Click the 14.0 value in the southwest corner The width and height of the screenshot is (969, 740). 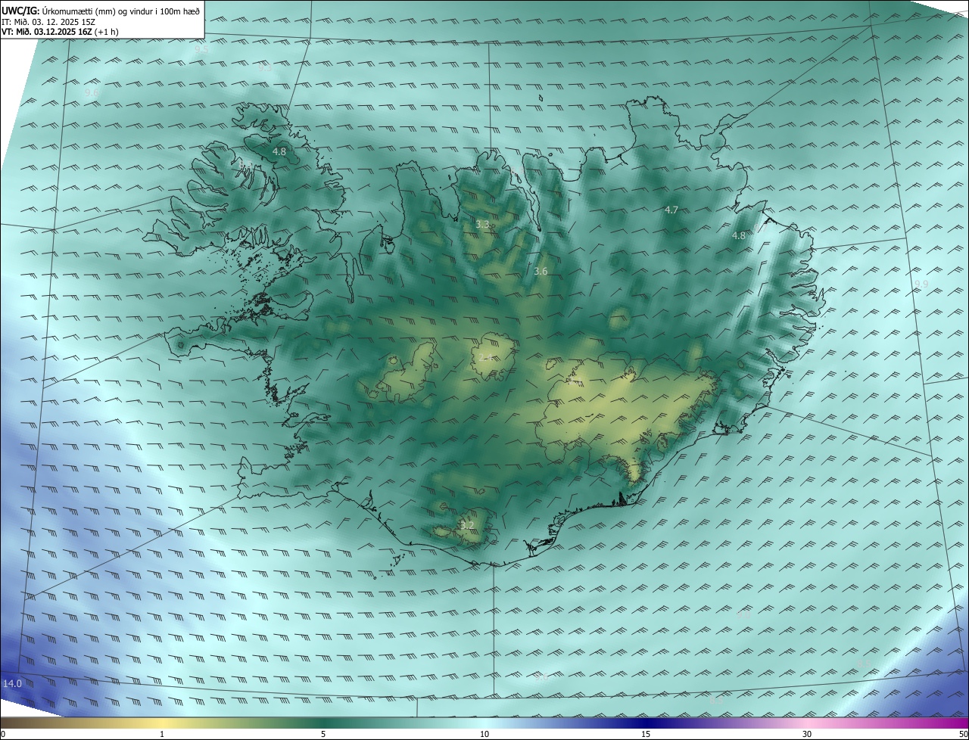pyautogui.click(x=12, y=683)
